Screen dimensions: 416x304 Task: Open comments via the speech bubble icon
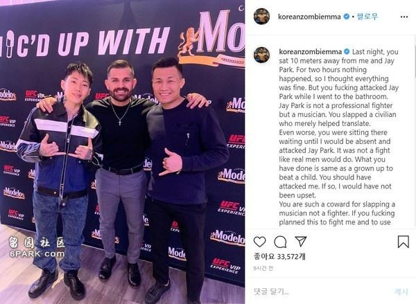point(280,242)
